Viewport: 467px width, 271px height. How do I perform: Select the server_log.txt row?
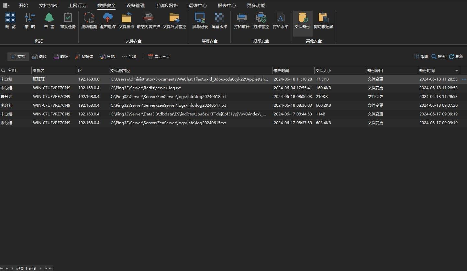click(233, 88)
